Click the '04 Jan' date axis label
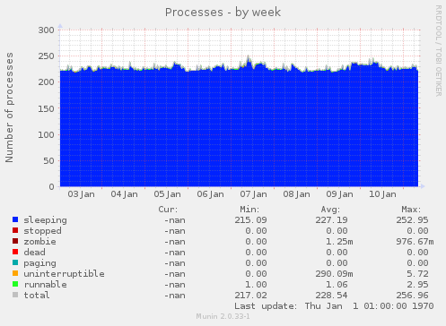 pyautogui.click(x=124, y=194)
